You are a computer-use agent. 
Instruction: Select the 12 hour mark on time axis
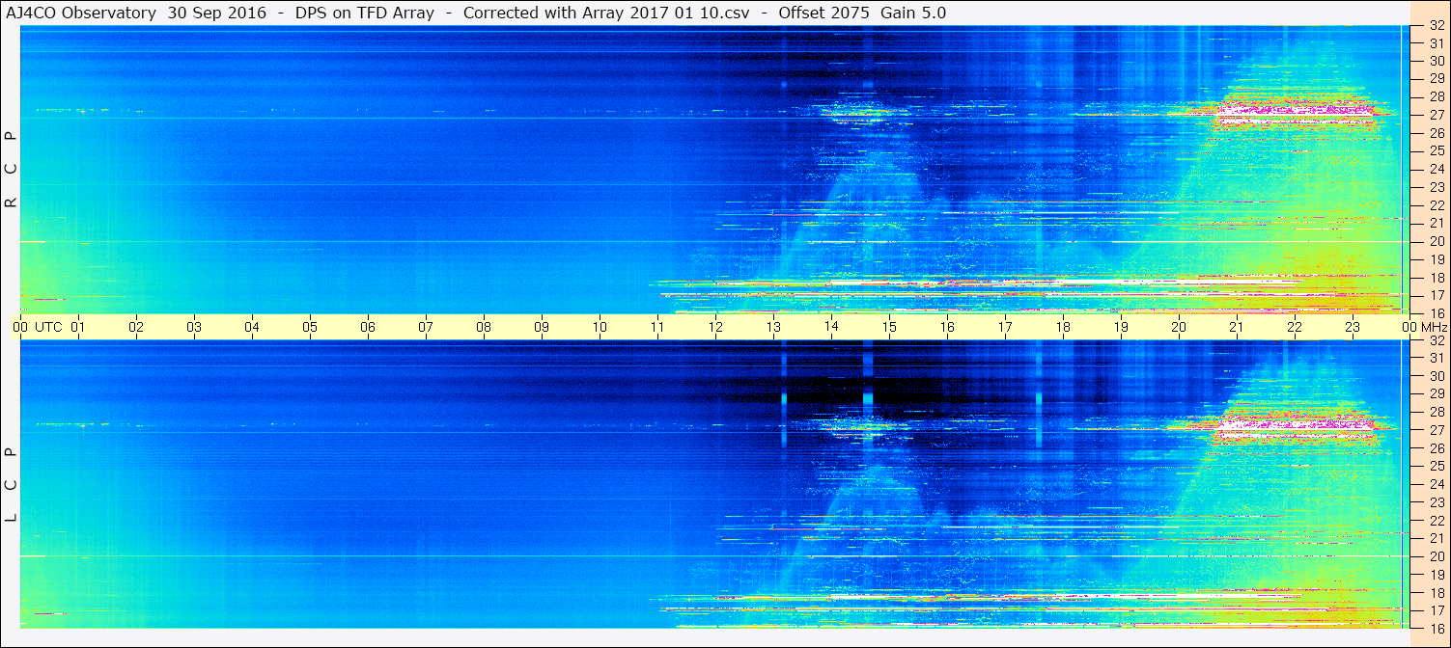pos(715,327)
